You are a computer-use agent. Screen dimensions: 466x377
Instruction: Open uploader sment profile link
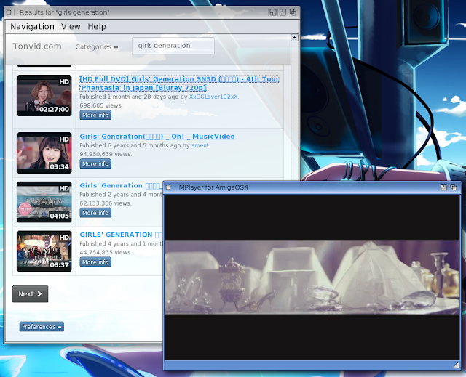click(200, 145)
